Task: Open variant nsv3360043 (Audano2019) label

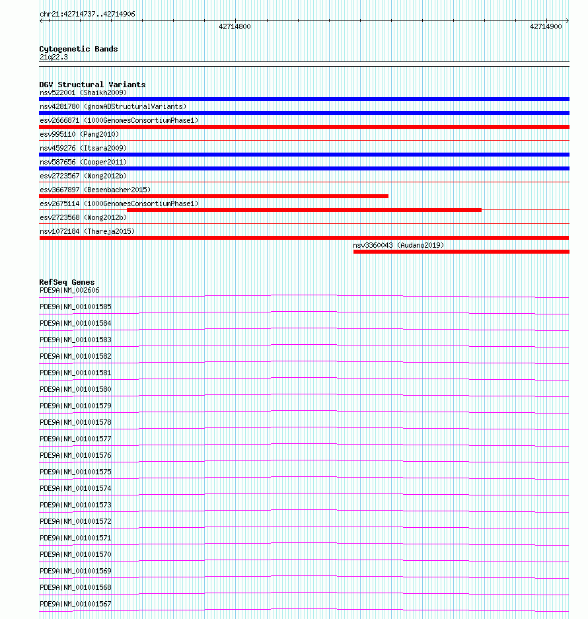Action: pos(398,245)
